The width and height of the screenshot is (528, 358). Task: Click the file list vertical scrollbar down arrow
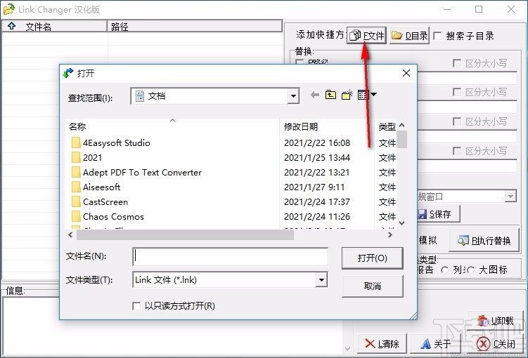(401, 223)
